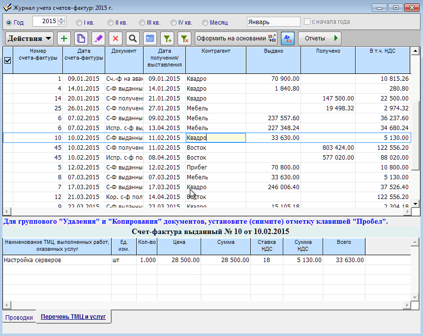Click the Получено column header
Screen dimensions: 423x336
[328, 60]
